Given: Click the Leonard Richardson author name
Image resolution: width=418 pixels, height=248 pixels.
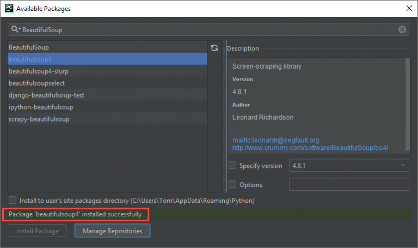Looking at the screenshot, I should (x=263, y=117).
